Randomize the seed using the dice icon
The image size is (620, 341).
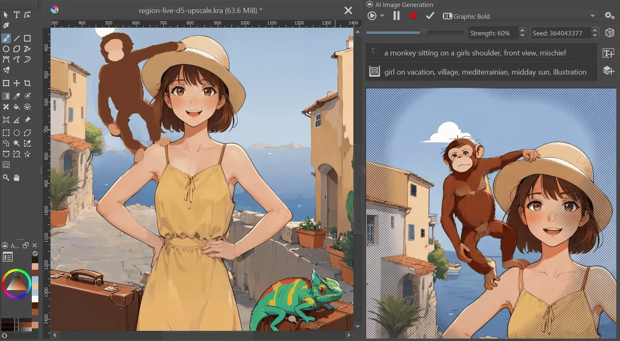pyautogui.click(x=610, y=33)
